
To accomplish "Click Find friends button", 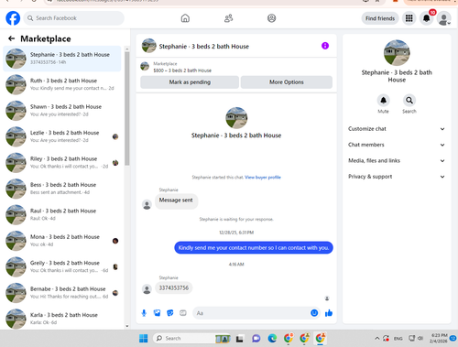I will pyautogui.click(x=380, y=18).
